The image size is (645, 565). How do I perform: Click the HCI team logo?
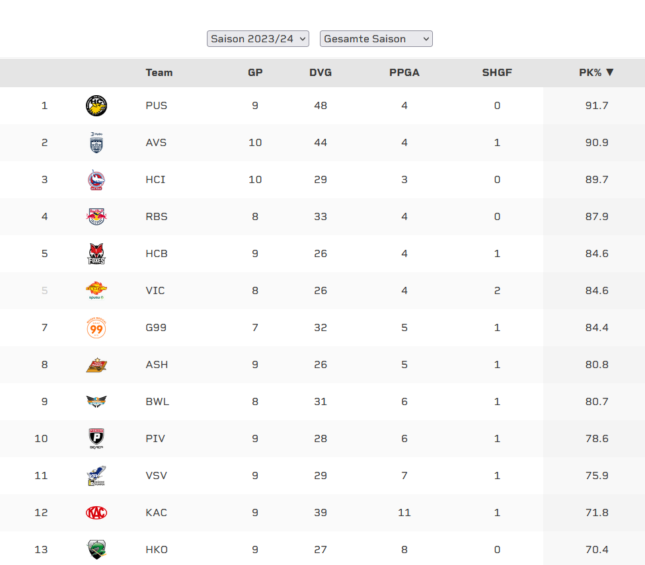click(x=96, y=180)
